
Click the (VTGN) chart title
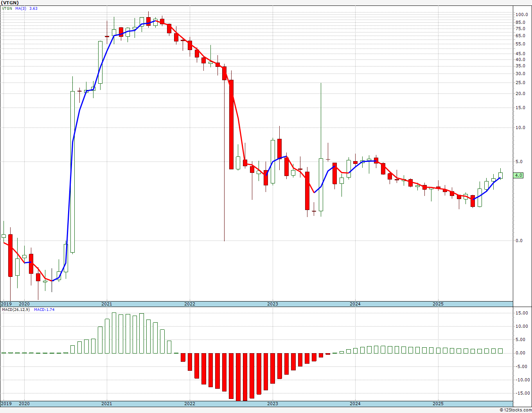[x=11, y=3]
